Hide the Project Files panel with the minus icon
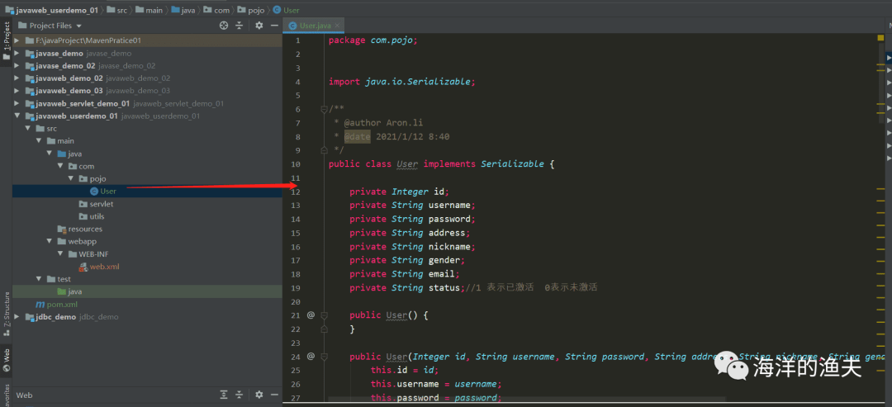The height and width of the screenshot is (407, 892). pyautogui.click(x=274, y=26)
